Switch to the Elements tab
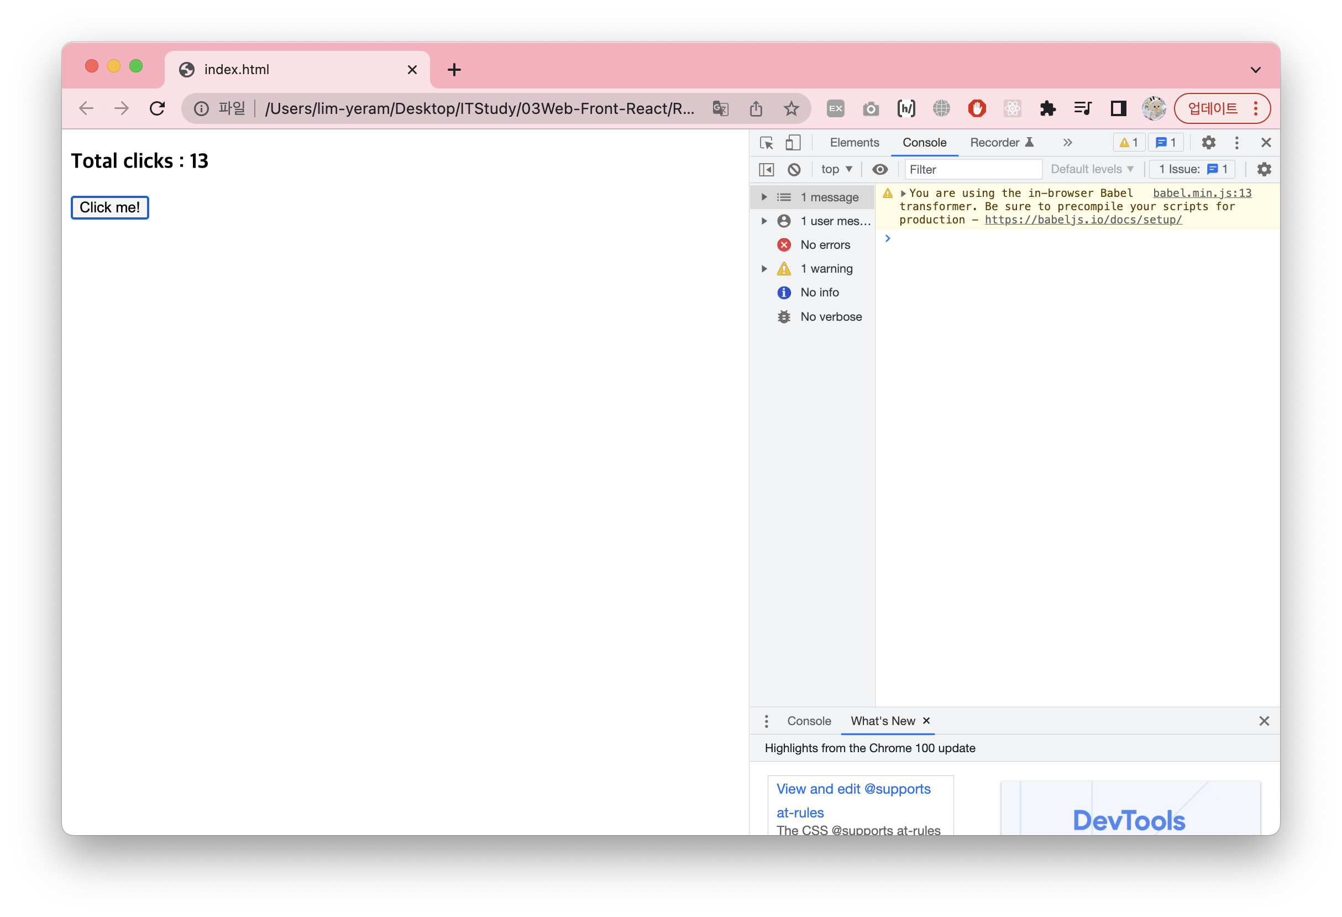Viewport: 1342px width, 917px height. [854, 143]
